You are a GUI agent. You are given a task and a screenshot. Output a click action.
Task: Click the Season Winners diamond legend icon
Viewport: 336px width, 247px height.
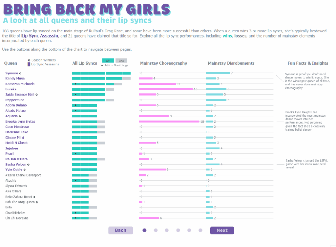[x=29, y=60]
